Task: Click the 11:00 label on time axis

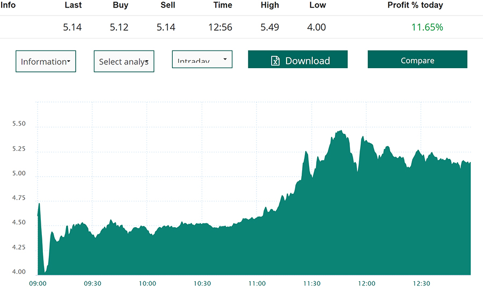Action: [x=257, y=283]
